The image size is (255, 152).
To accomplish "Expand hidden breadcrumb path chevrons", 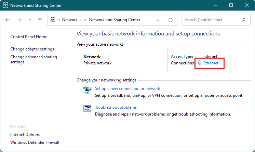I will (59, 20).
